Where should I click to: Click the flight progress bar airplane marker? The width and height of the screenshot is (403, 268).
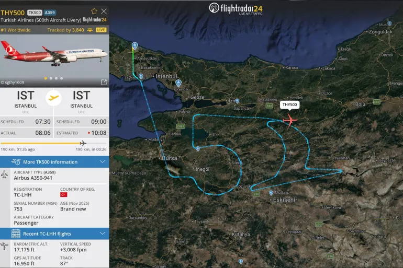click(x=83, y=143)
